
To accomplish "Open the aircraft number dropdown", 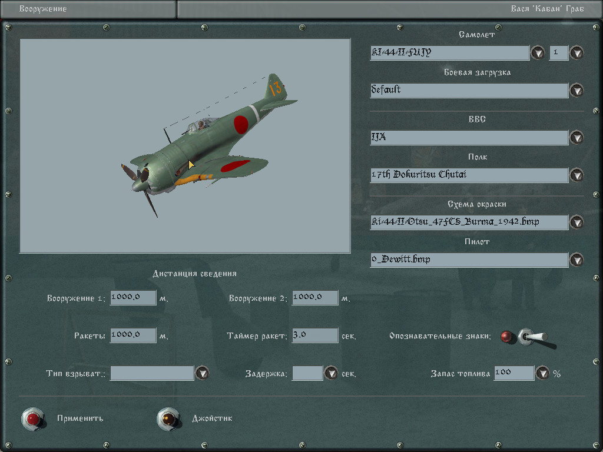I will pos(577,53).
